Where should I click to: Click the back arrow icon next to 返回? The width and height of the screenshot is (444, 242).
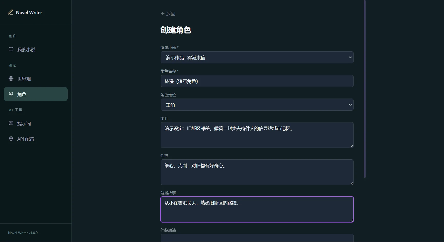click(163, 14)
